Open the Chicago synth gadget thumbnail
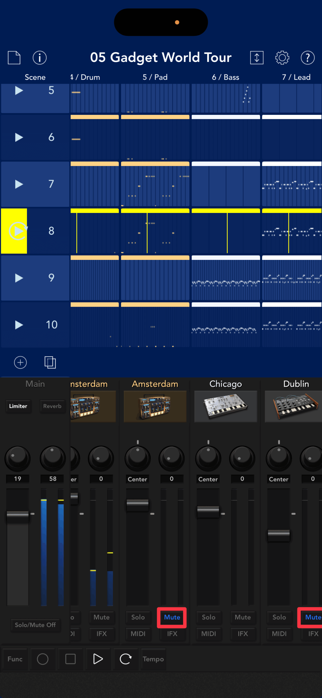Image resolution: width=322 pixels, height=698 pixels. coord(225,406)
